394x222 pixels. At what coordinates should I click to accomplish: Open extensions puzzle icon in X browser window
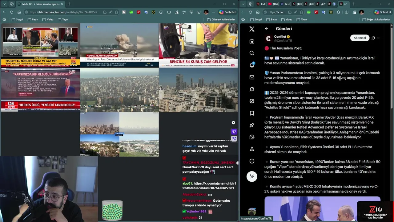338,12
